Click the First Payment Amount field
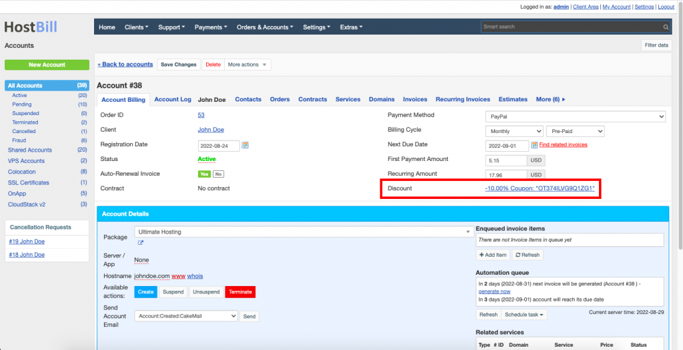 [506, 160]
